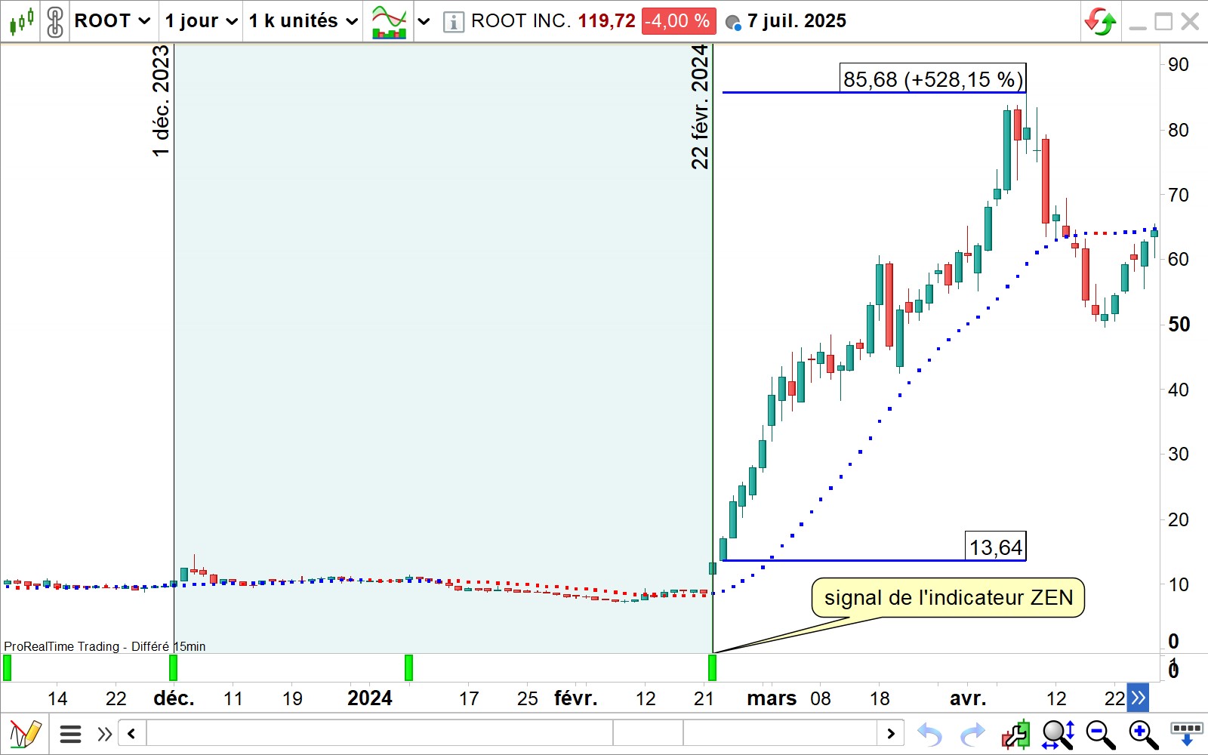Click the undo arrow icon
The height and width of the screenshot is (755, 1208).
tap(929, 734)
